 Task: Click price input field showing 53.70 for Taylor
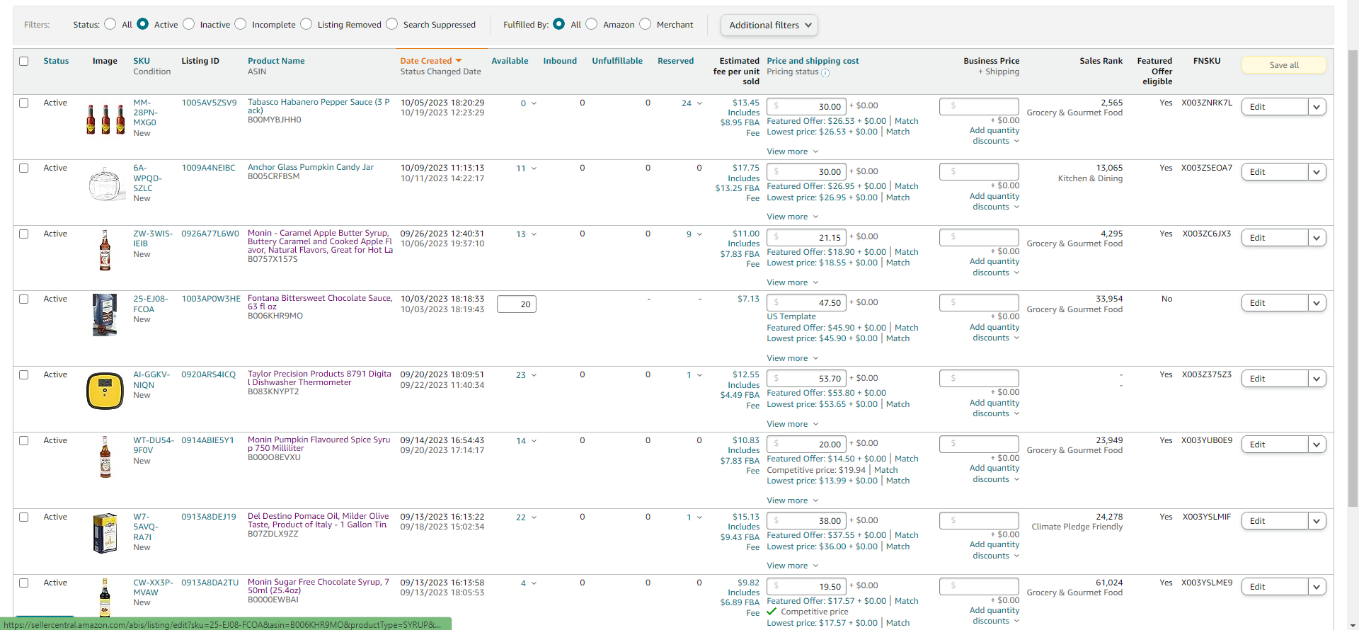click(806, 378)
